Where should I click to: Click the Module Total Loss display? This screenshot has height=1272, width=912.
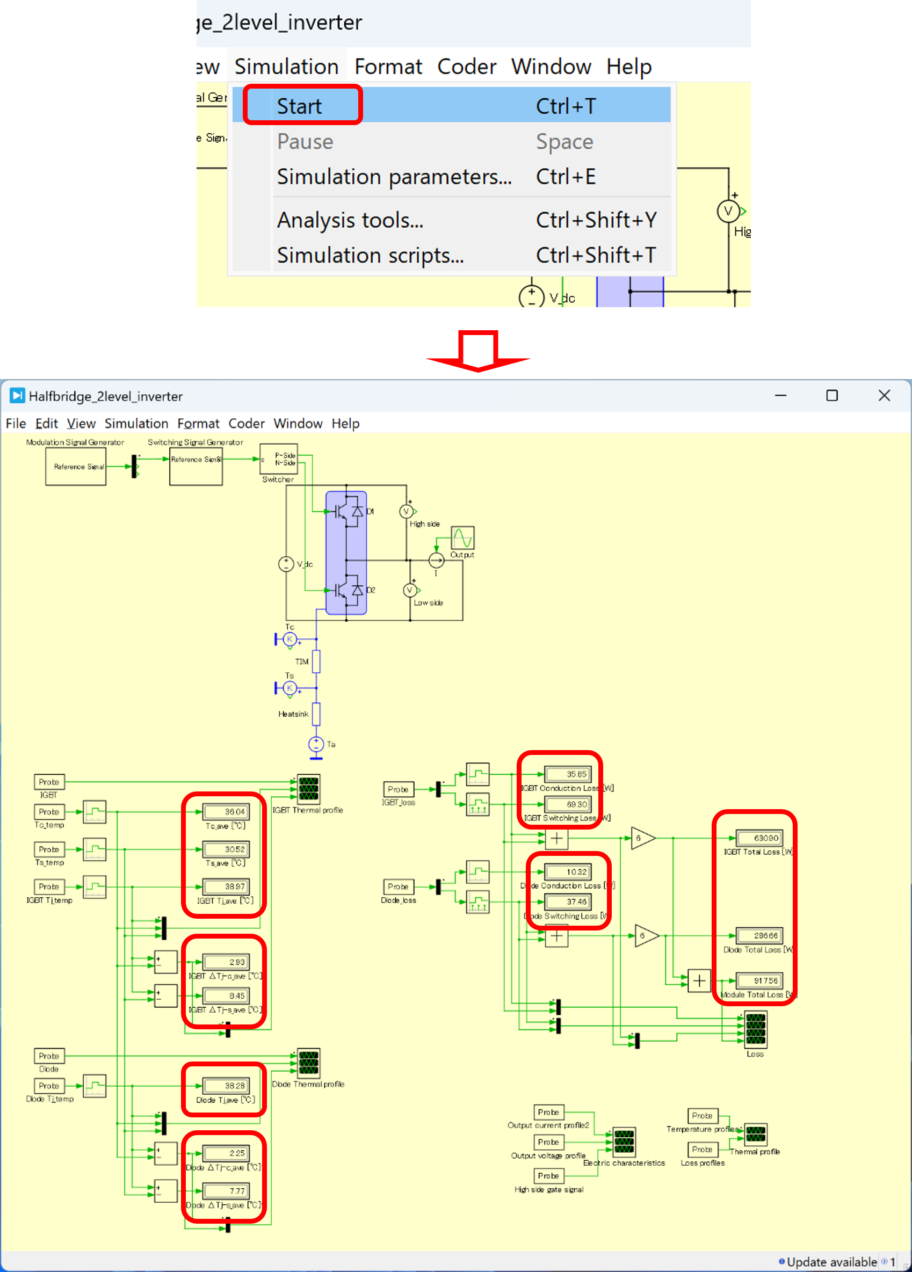pos(759,980)
